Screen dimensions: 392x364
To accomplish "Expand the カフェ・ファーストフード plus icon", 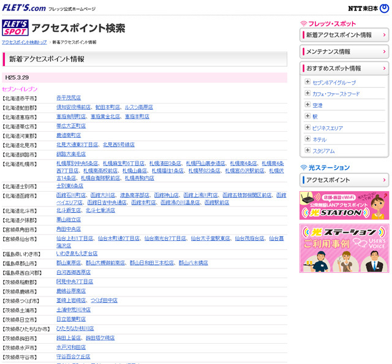I will (307, 93).
